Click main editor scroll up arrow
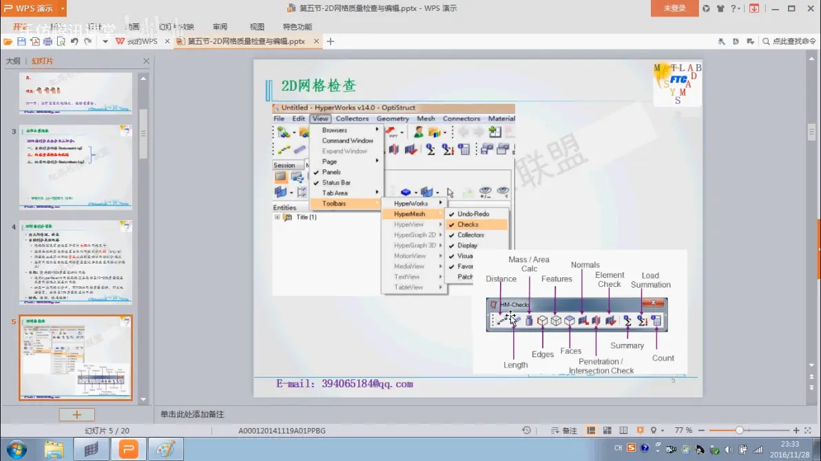 [x=811, y=59]
